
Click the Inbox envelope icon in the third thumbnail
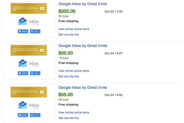tap(23, 105)
